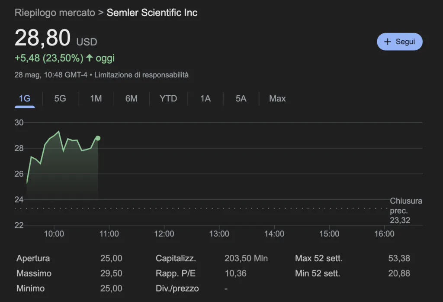Viewport: 443px width, 302px height.
Task: Switch to the 6M time range tab
Action: 132,98
